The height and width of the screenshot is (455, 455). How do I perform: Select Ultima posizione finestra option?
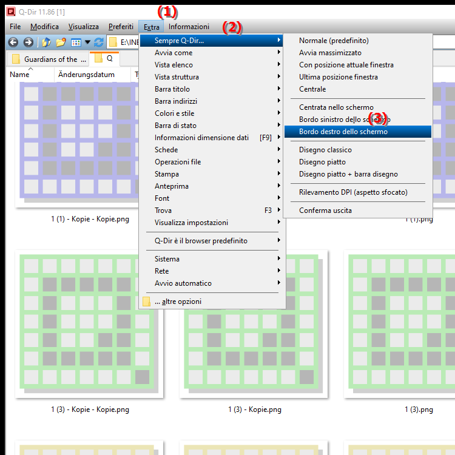pos(358,77)
